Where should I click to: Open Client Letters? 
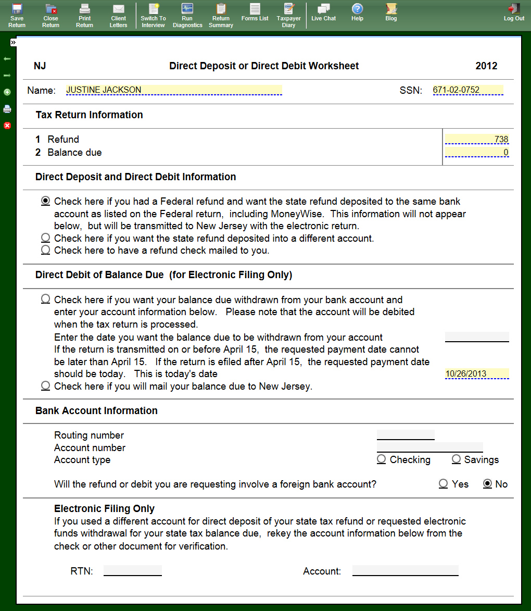pyautogui.click(x=118, y=15)
